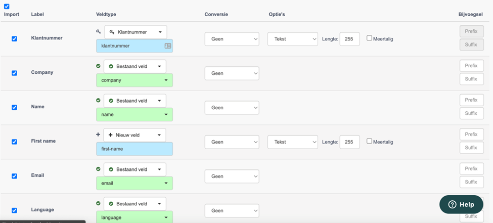This screenshot has height=223, width=493.
Task: Open Conversie dropdown for Name row
Action: (232, 108)
